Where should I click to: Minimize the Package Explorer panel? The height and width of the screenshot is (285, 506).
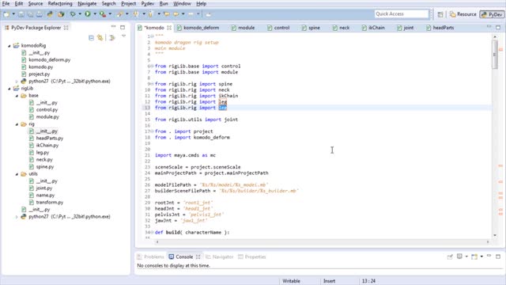[x=113, y=27]
